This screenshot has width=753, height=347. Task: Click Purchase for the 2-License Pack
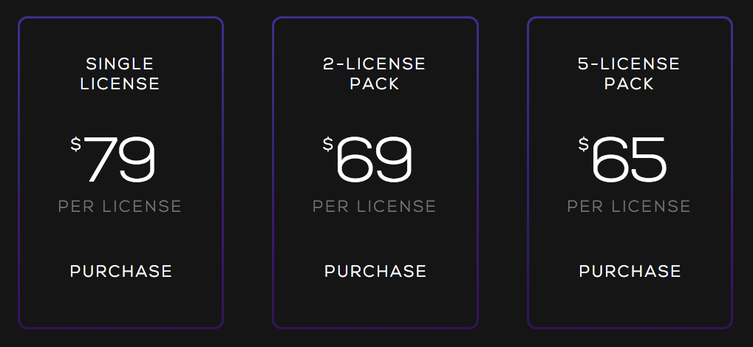[x=375, y=272]
